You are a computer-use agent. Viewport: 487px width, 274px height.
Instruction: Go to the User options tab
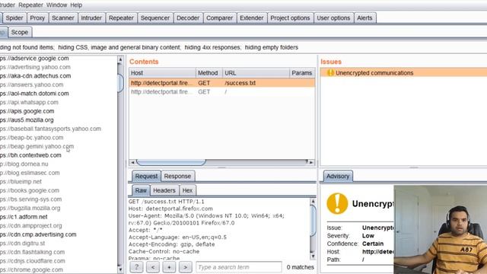point(333,18)
